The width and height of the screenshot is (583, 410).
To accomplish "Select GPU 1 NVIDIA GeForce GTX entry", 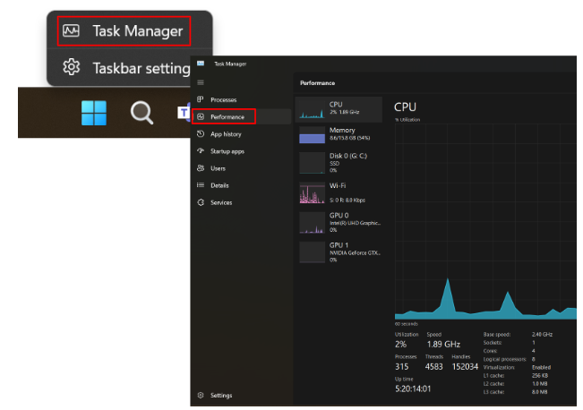I will (339, 252).
